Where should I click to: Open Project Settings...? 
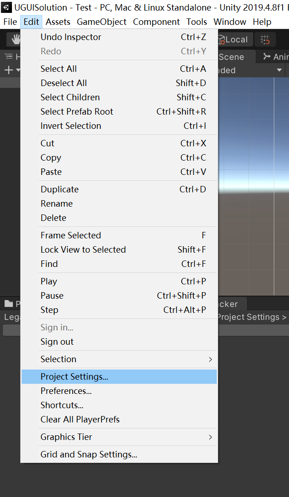(x=119, y=376)
